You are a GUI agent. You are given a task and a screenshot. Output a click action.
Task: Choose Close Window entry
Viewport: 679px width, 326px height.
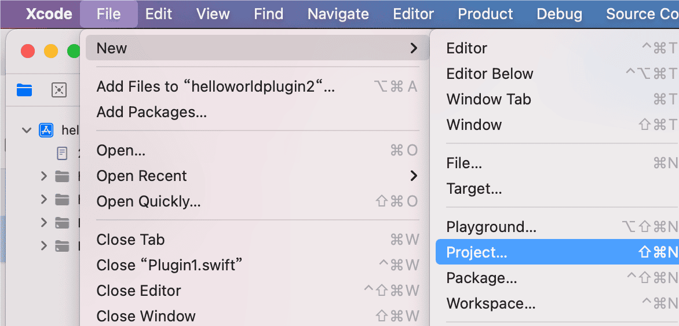tap(257, 316)
